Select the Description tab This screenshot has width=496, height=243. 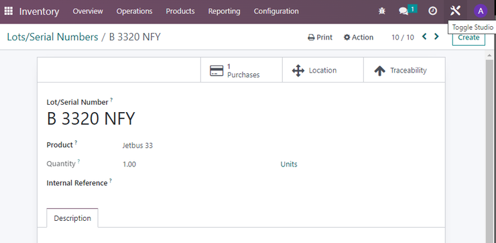72,218
